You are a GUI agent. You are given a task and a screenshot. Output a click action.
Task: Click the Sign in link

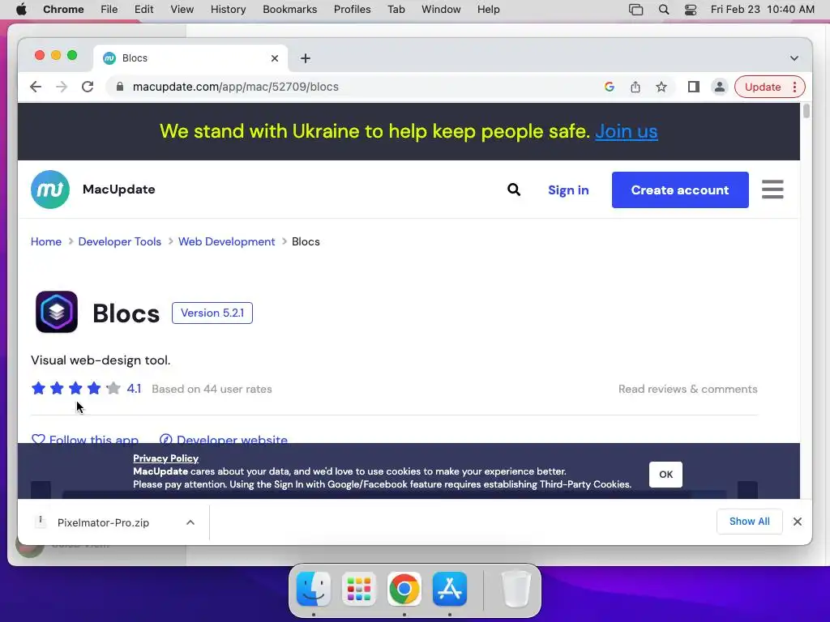[568, 190]
